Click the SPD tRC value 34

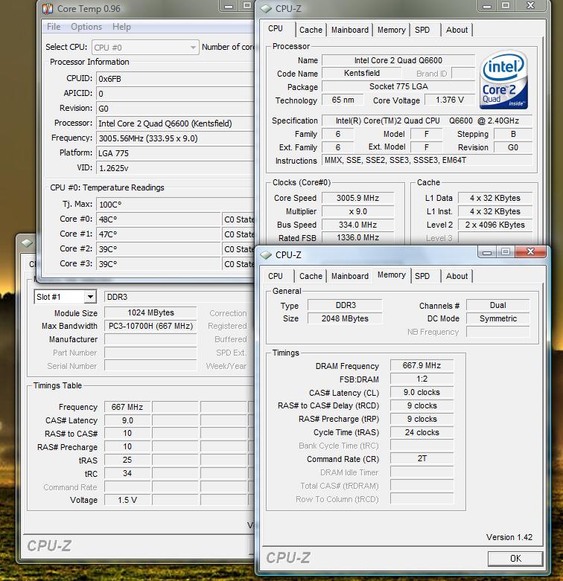(x=127, y=473)
